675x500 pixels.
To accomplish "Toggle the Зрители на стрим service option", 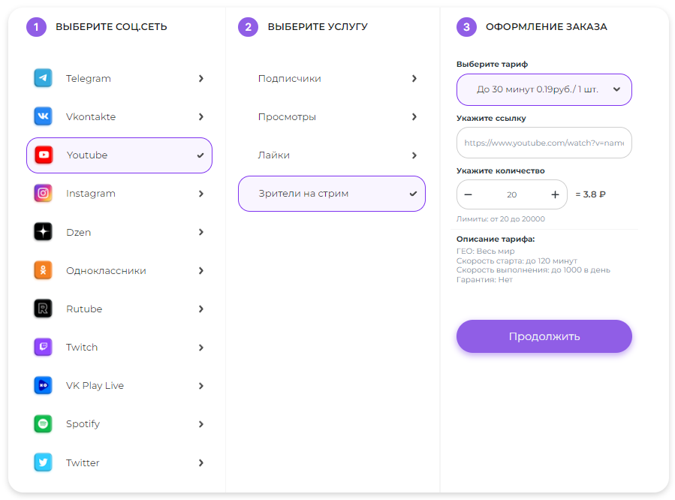I will 331,194.
